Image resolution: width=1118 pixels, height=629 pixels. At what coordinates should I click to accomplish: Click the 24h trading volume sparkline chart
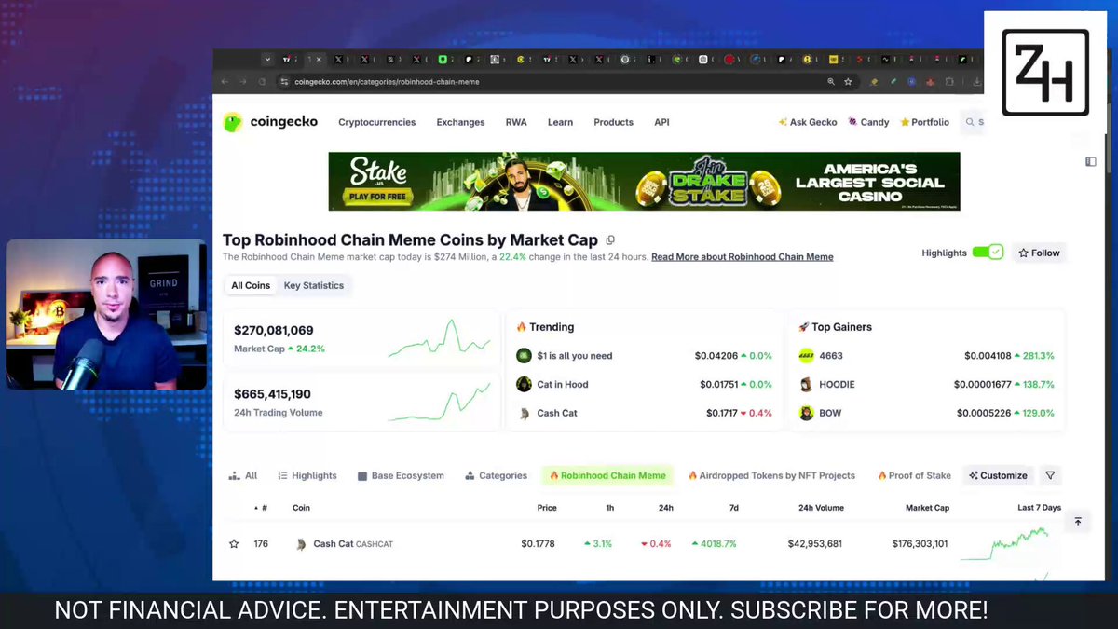(439, 401)
